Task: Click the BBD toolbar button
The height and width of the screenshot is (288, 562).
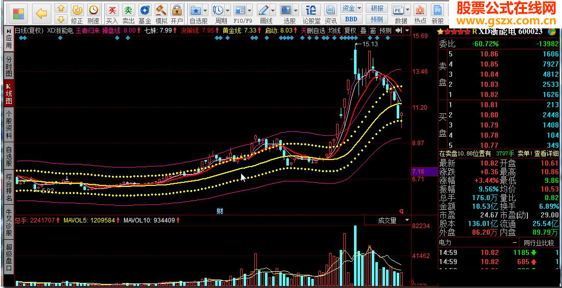Action: 351,19
